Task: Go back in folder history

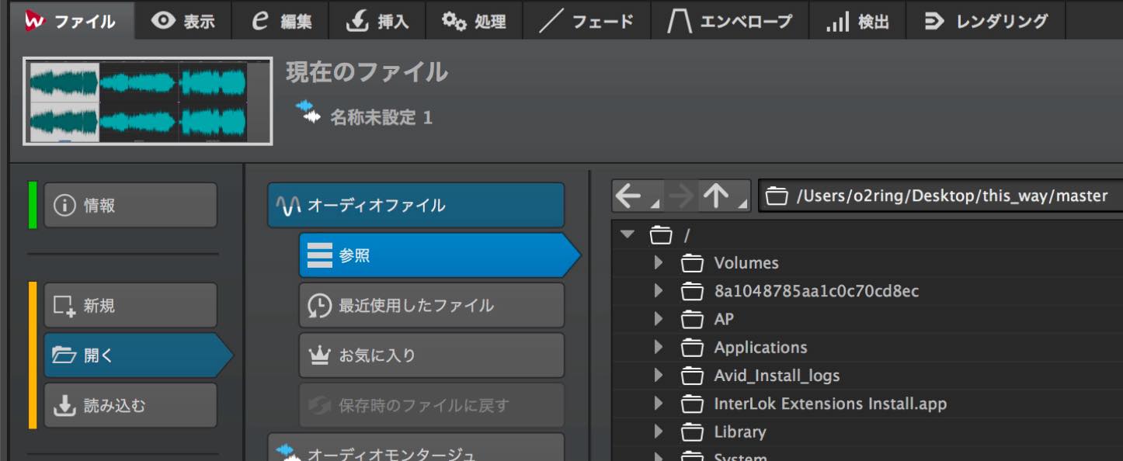Action: click(629, 196)
